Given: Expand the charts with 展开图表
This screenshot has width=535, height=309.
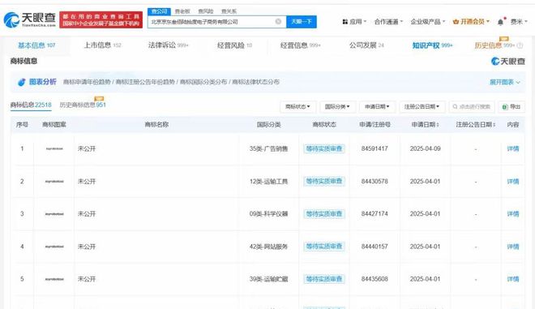Looking at the screenshot, I should [x=505, y=82].
